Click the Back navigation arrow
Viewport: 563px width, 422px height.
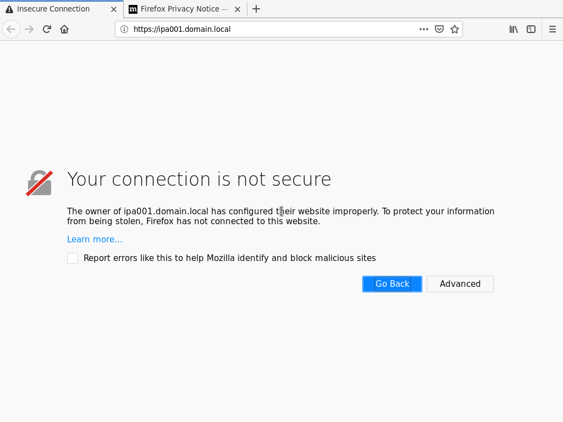point(11,30)
